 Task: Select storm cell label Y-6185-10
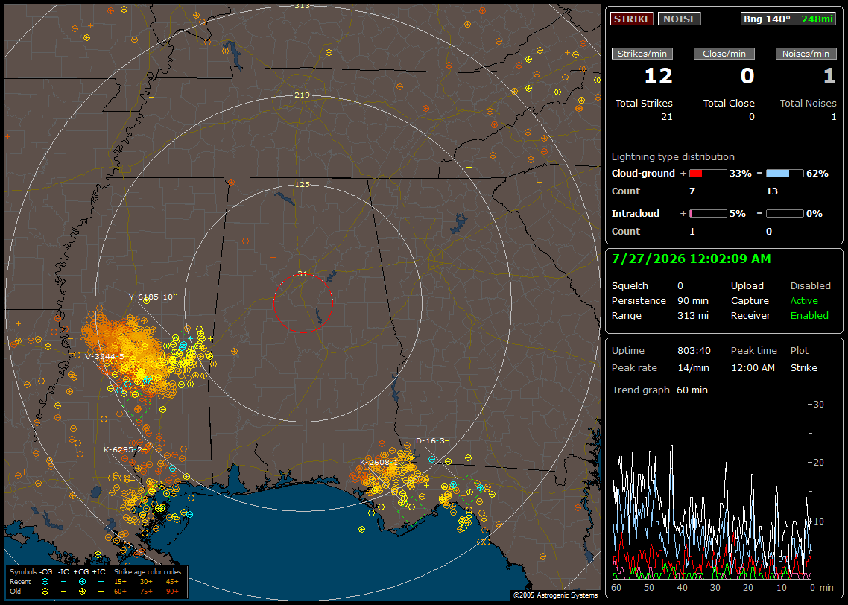(x=151, y=297)
